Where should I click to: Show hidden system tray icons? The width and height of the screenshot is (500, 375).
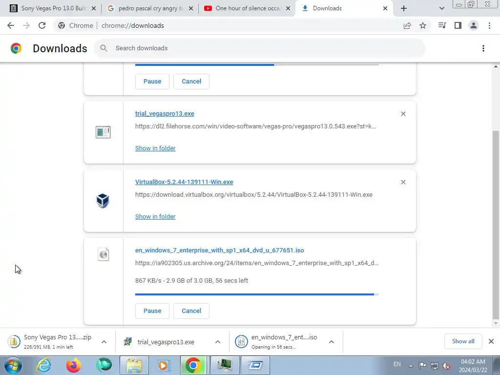[411, 366]
